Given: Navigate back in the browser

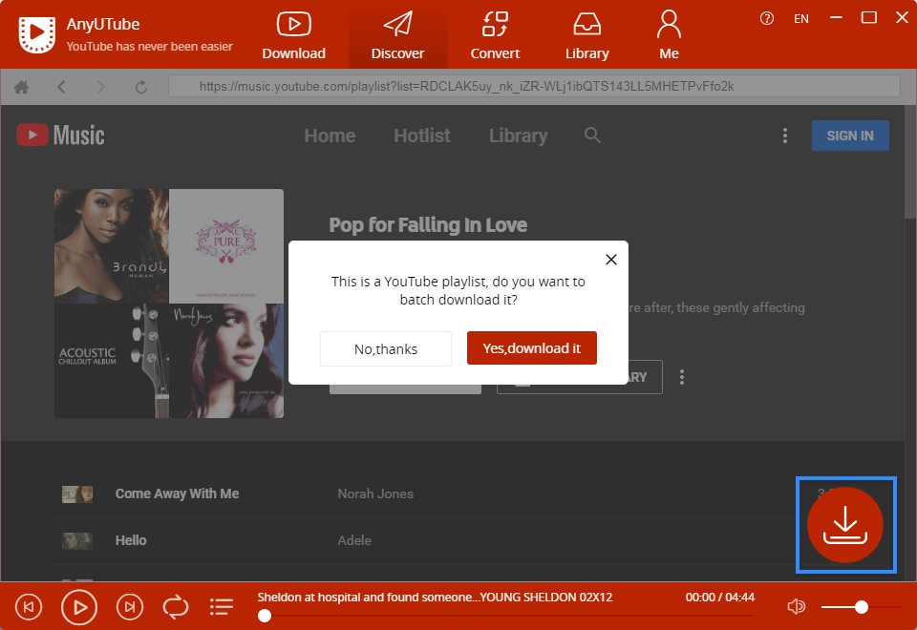Looking at the screenshot, I should click(x=61, y=87).
